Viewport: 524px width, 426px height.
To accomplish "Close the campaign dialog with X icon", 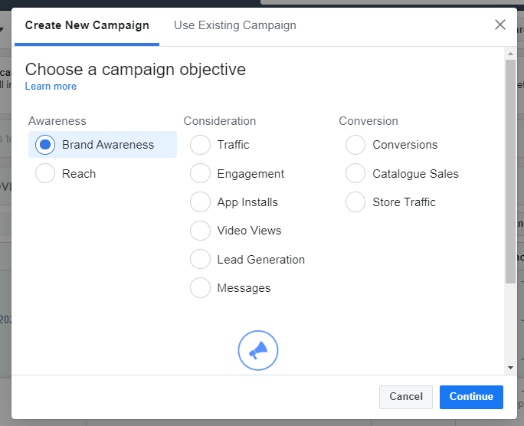I will (500, 25).
